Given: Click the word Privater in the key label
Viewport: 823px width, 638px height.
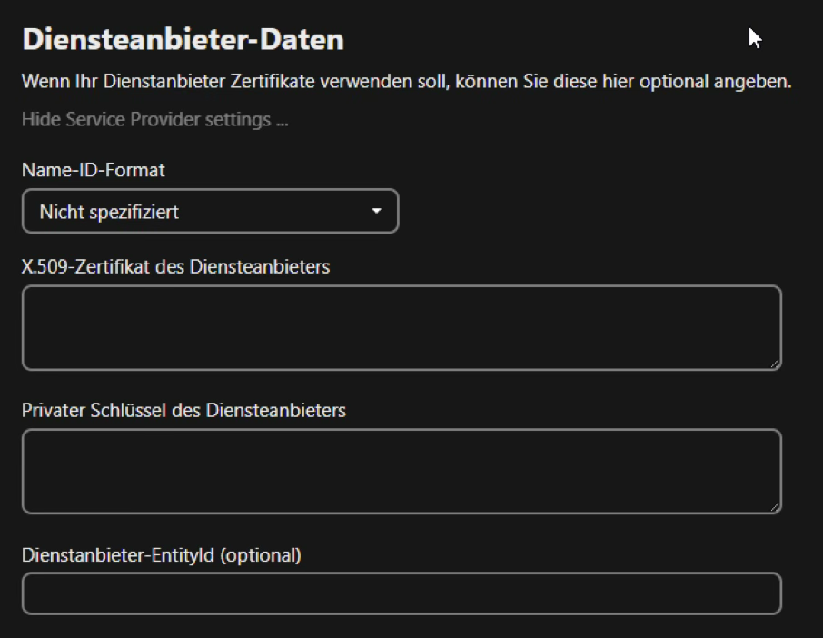Looking at the screenshot, I should point(54,410).
